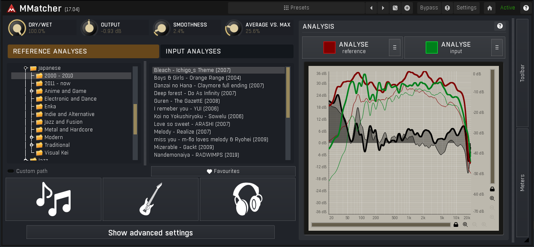The width and height of the screenshot is (534, 247).
Task: Select miss you - m-flo loves melody
Action: [x=219, y=140]
